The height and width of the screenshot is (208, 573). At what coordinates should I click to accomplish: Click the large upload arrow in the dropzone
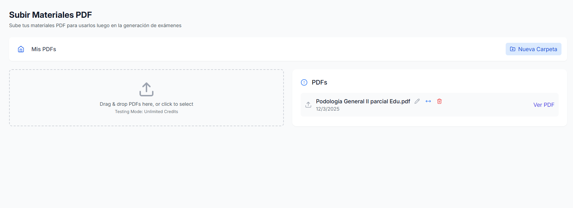pyautogui.click(x=146, y=89)
